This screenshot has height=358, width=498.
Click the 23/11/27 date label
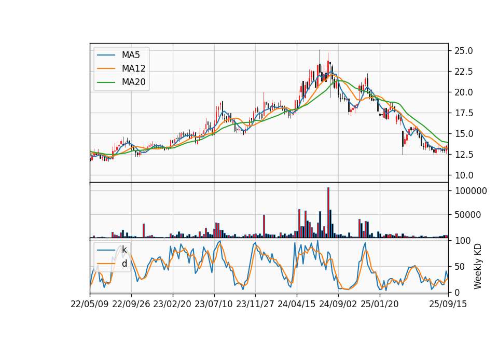click(255, 304)
